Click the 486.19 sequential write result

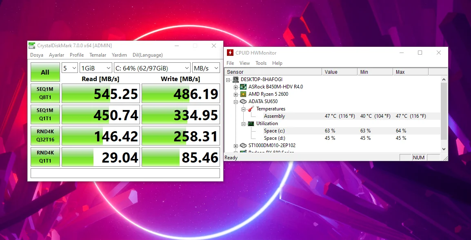pos(181,93)
